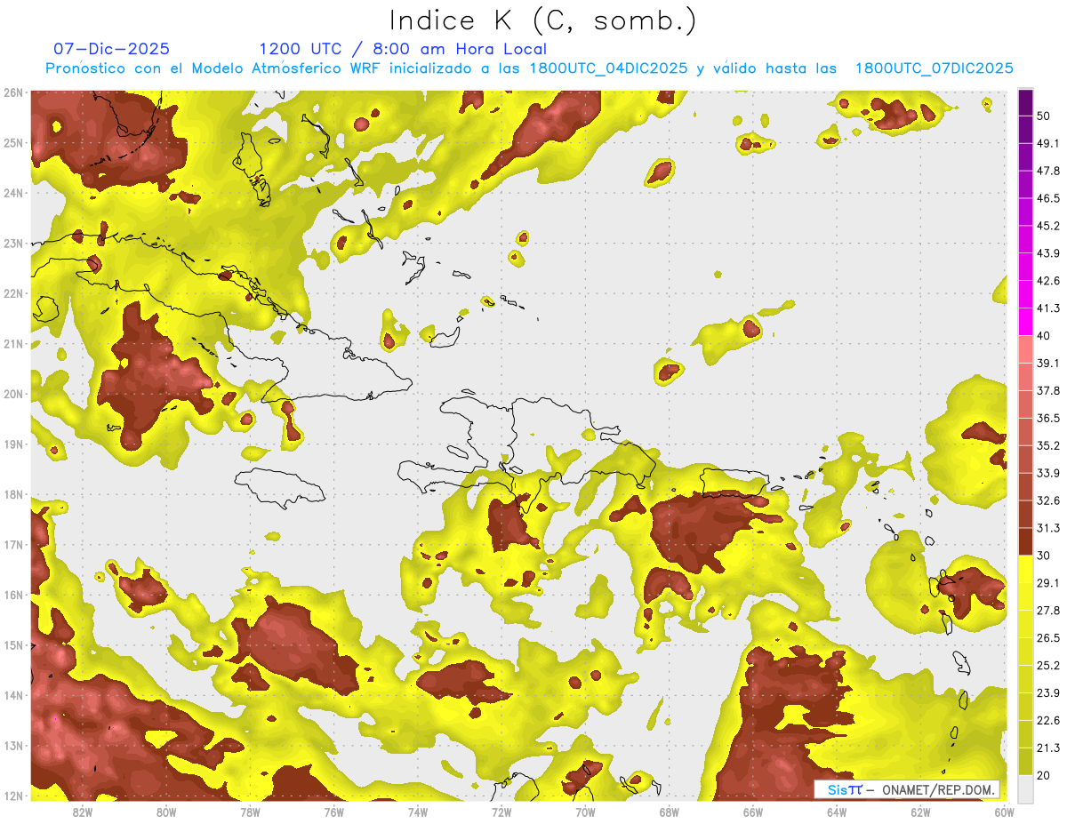Image resolution: width=1067 pixels, height=824 pixels.
Task: Click the "32.6" color scale value
Action: [1047, 500]
